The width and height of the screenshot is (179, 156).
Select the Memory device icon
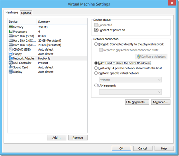[11, 27]
